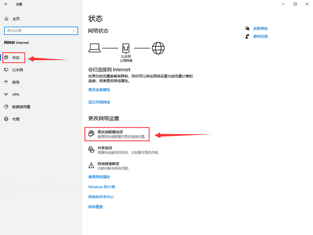The image size is (313, 235).
Task: Click the 你已连接到 Internet heading
Action: (110, 69)
